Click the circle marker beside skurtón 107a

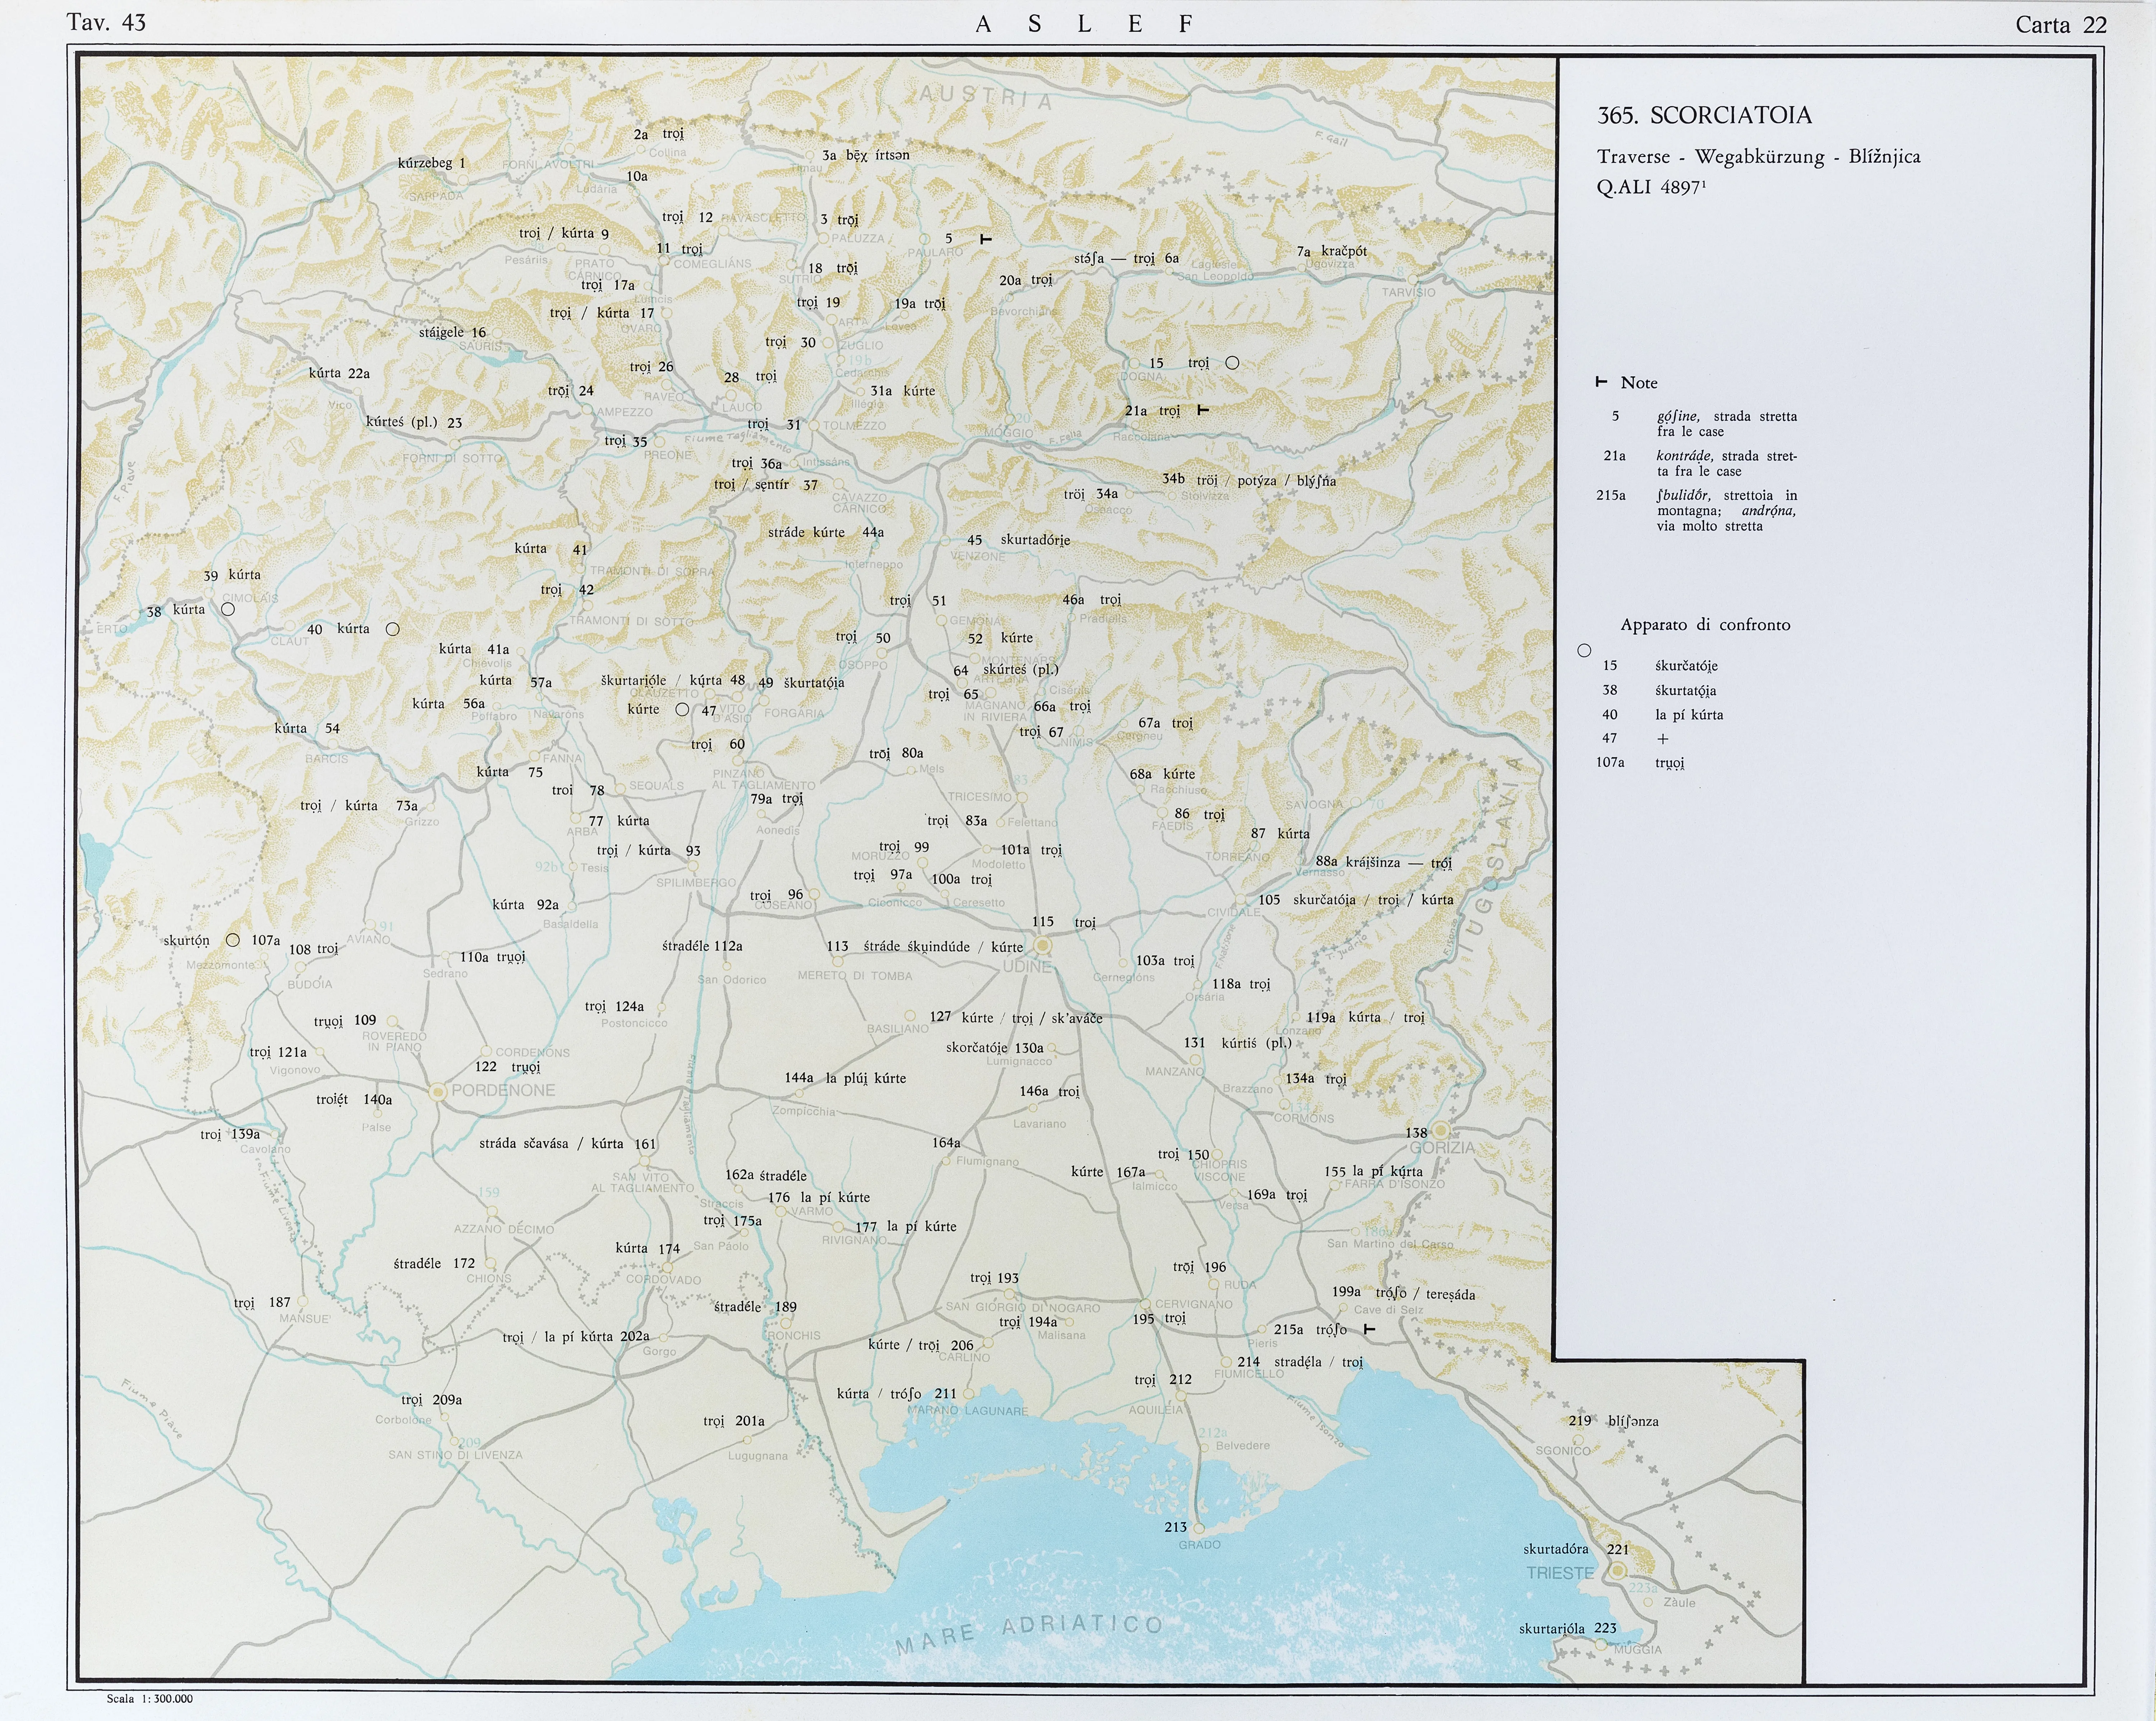[232, 940]
